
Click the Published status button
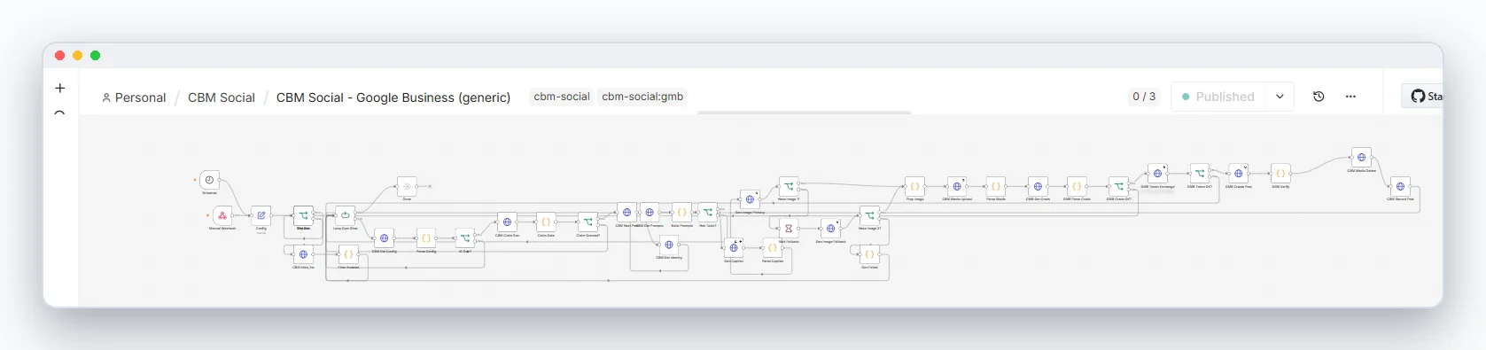1219,97
